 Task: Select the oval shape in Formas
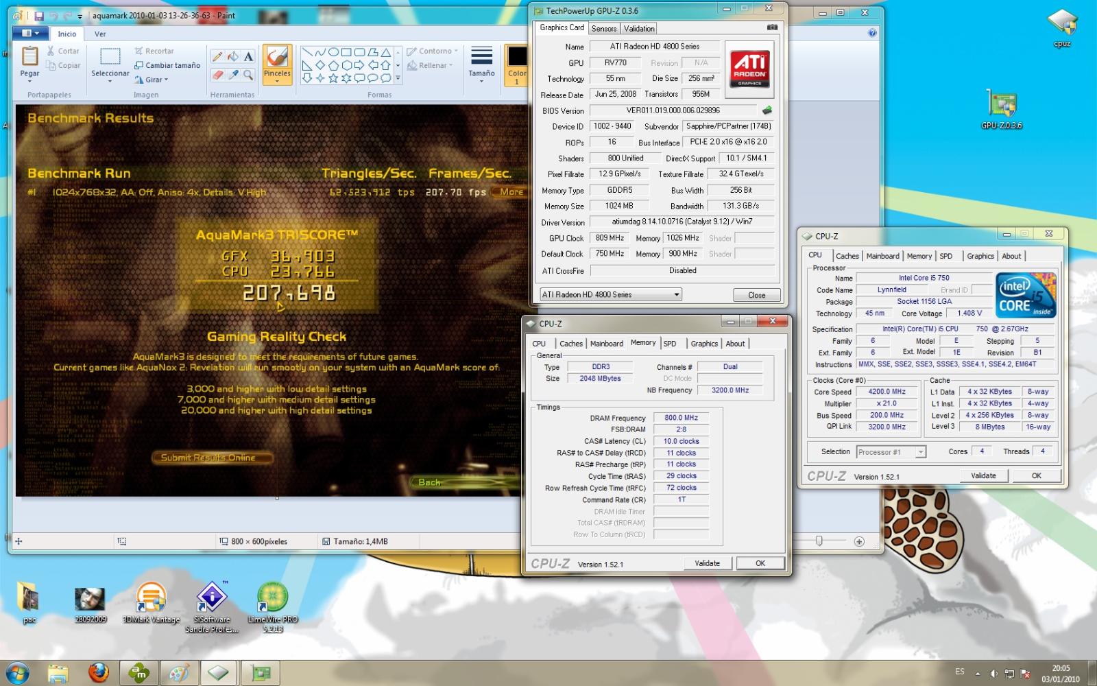tap(333, 52)
